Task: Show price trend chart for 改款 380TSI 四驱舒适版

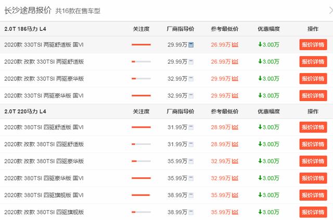Action: click(x=235, y=144)
